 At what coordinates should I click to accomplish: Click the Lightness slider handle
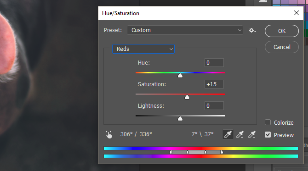click(180, 118)
